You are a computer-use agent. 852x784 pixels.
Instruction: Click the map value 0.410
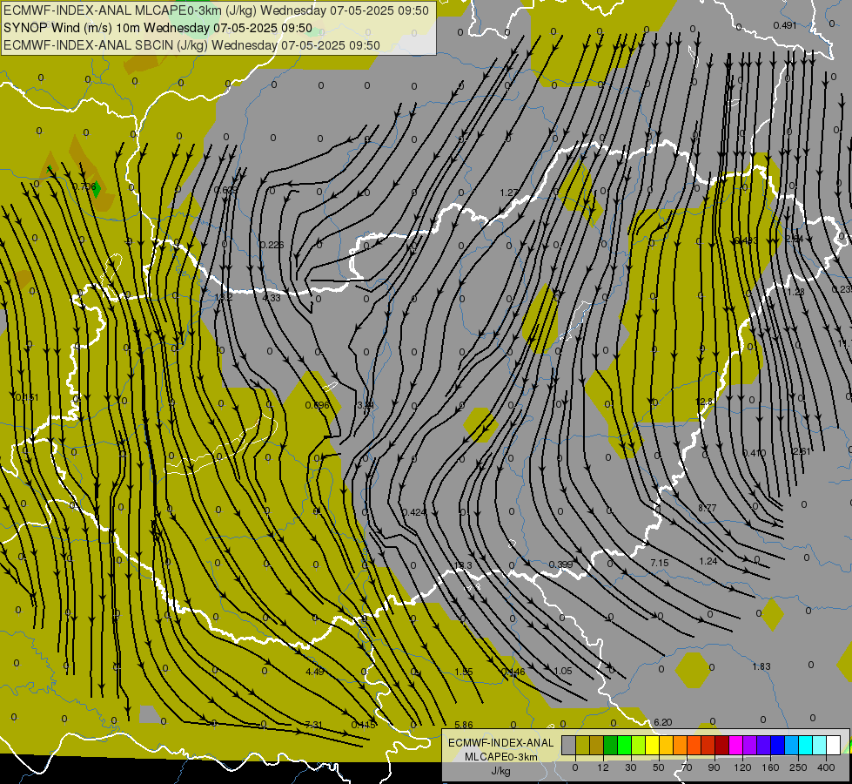tap(755, 453)
